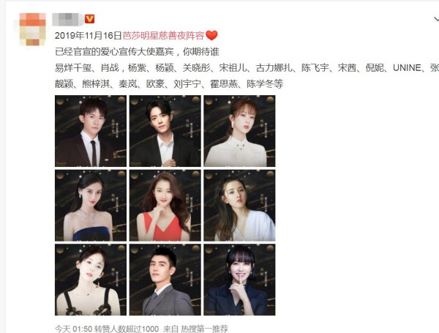This screenshot has height=333, width=439.
Task: Click the 2019年11月16日 date text
Action: [x=89, y=36]
